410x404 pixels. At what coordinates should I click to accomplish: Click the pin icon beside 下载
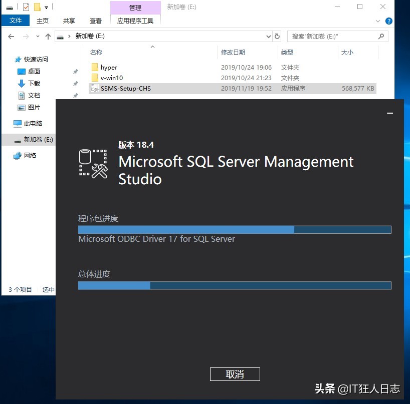pos(76,84)
